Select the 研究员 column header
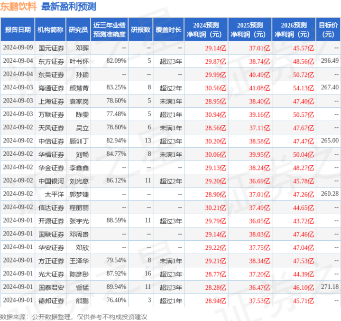The height and width of the screenshot is (321, 341). point(78,29)
